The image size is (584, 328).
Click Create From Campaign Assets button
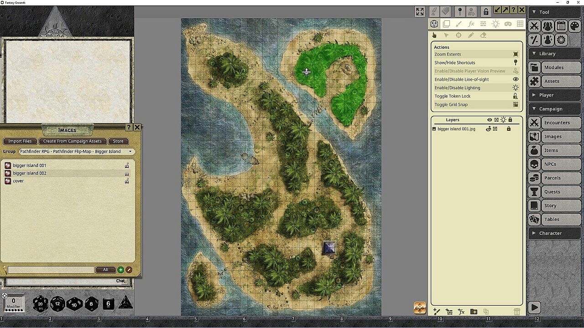pyautogui.click(x=73, y=141)
